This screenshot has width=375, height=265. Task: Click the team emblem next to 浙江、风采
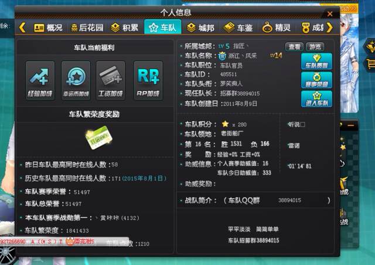click(222, 56)
